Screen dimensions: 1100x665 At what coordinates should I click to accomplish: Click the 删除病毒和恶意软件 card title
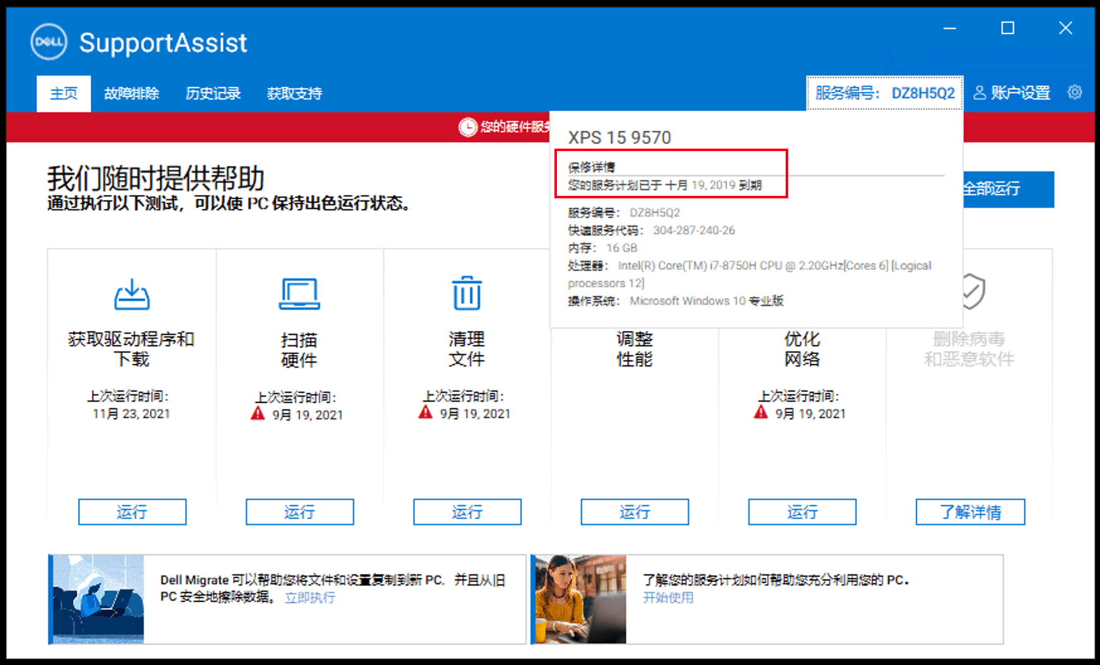(969, 349)
